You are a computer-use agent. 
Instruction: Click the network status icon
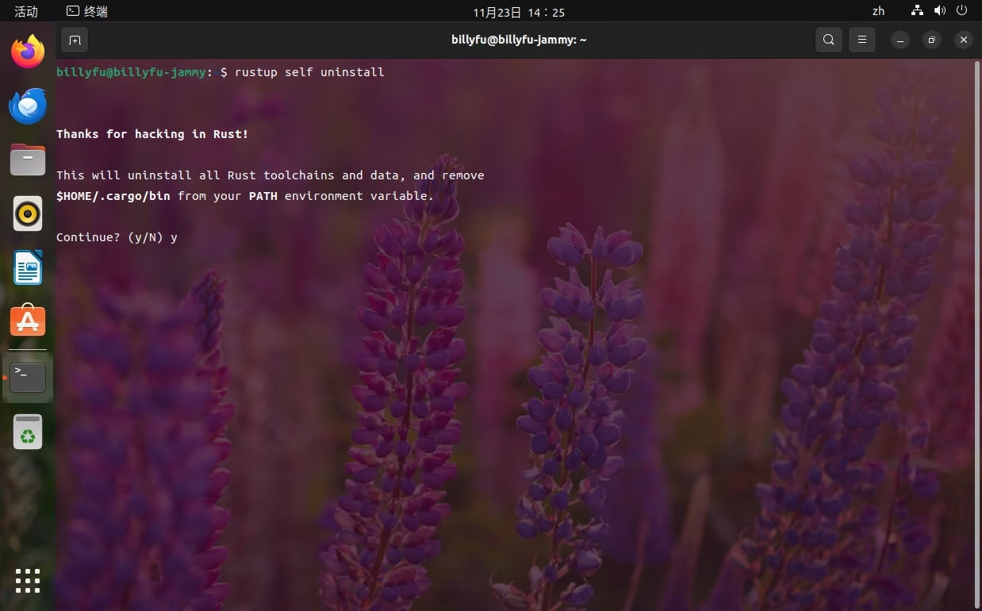tap(918, 11)
